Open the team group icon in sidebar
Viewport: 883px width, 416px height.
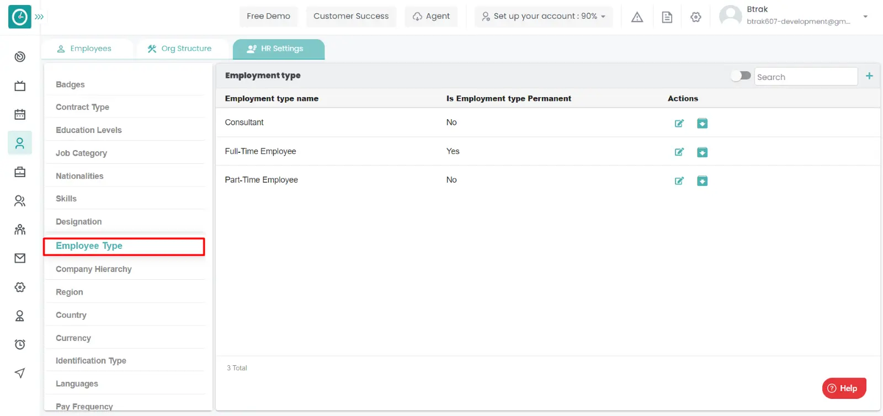[20, 230]
